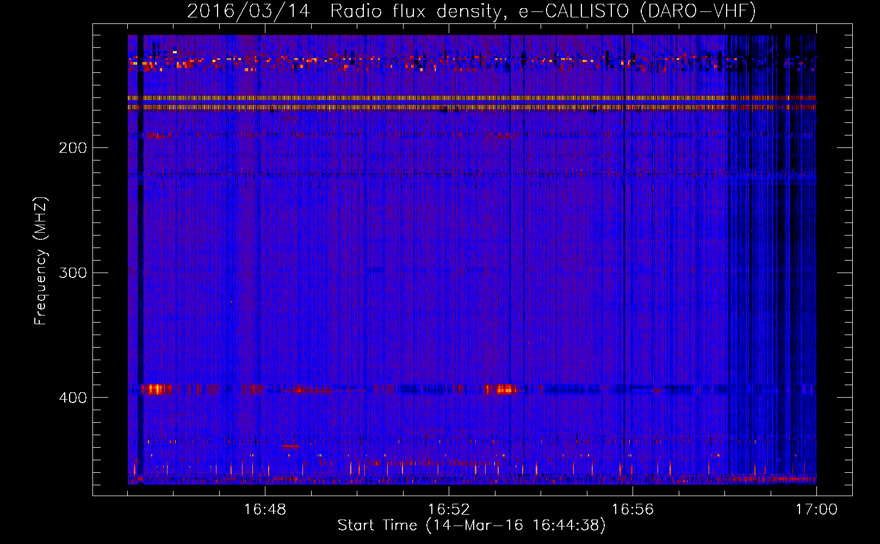
Task: Click the plot title '2016/03/14 Radio flux density'
Action: click(343, 11)
